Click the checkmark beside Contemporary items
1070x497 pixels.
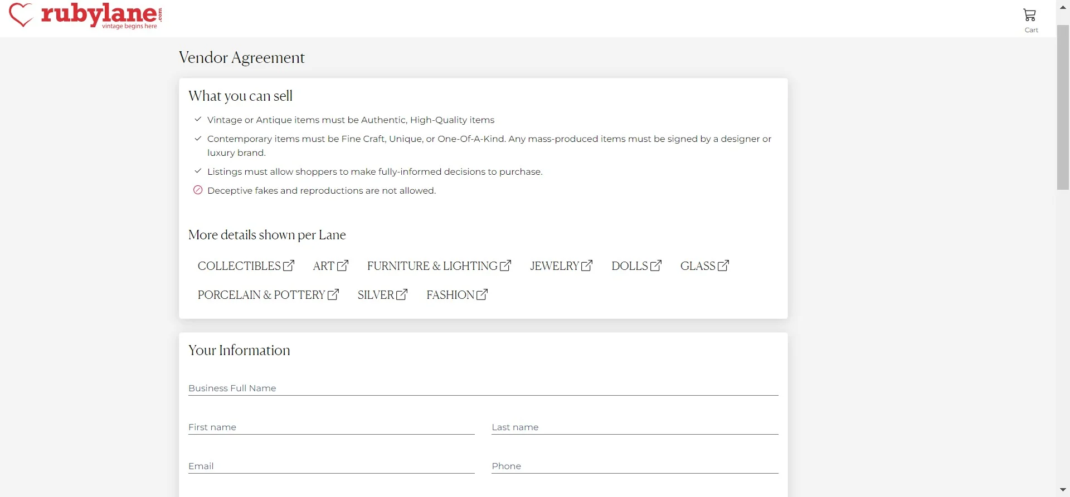coord(198,138)
